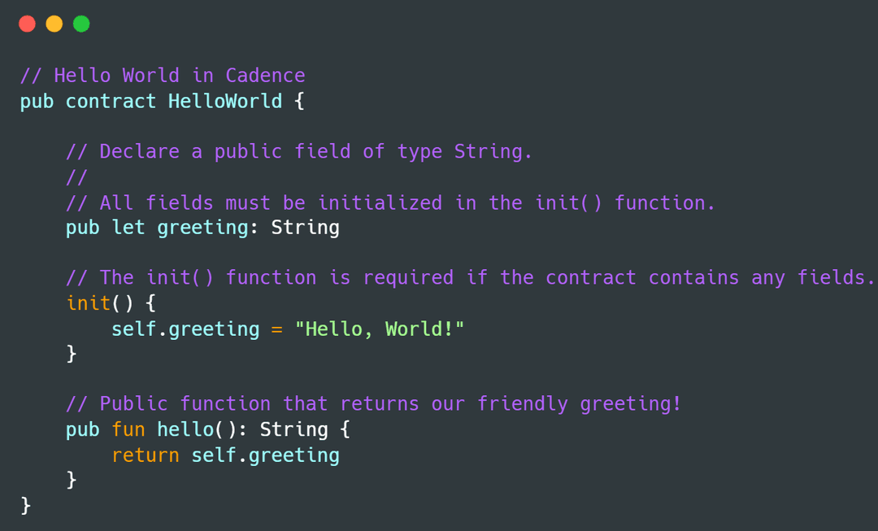The height and width of the screenshot is (531, 878).
Task: Click the opening brace after HelloWorld
Action: [x=299, y=102]
